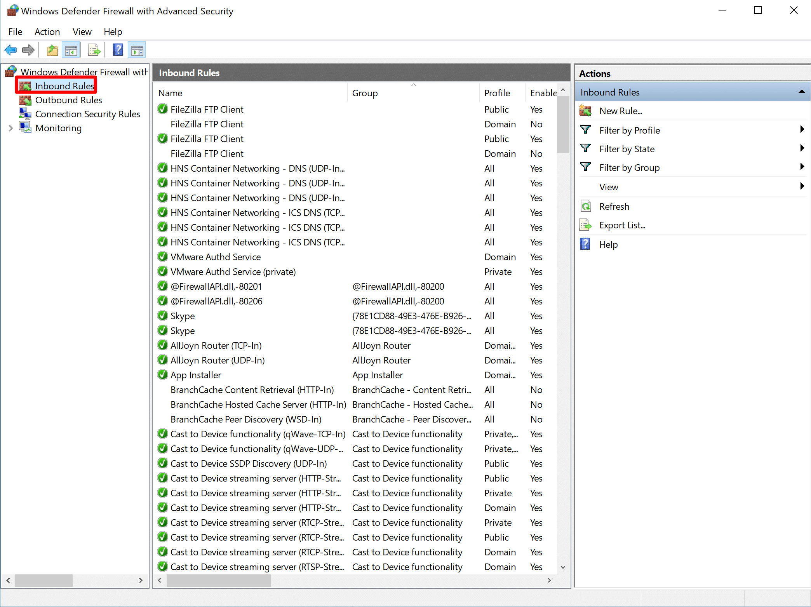Click the Up one level folder icon
The image size is (811, 607).
coord(52,50)
